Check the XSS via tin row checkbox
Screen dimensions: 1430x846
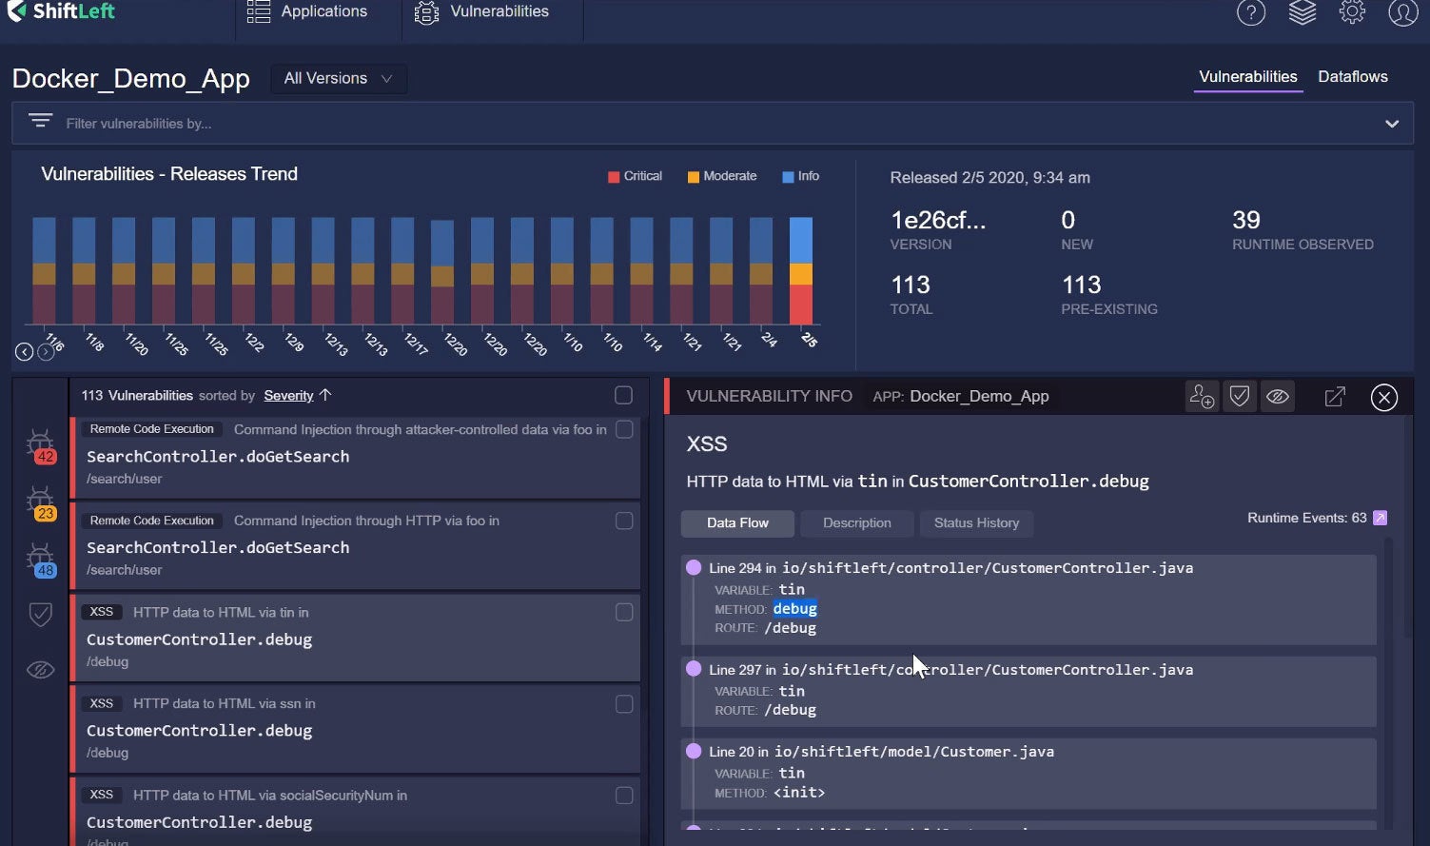[624, 612]
